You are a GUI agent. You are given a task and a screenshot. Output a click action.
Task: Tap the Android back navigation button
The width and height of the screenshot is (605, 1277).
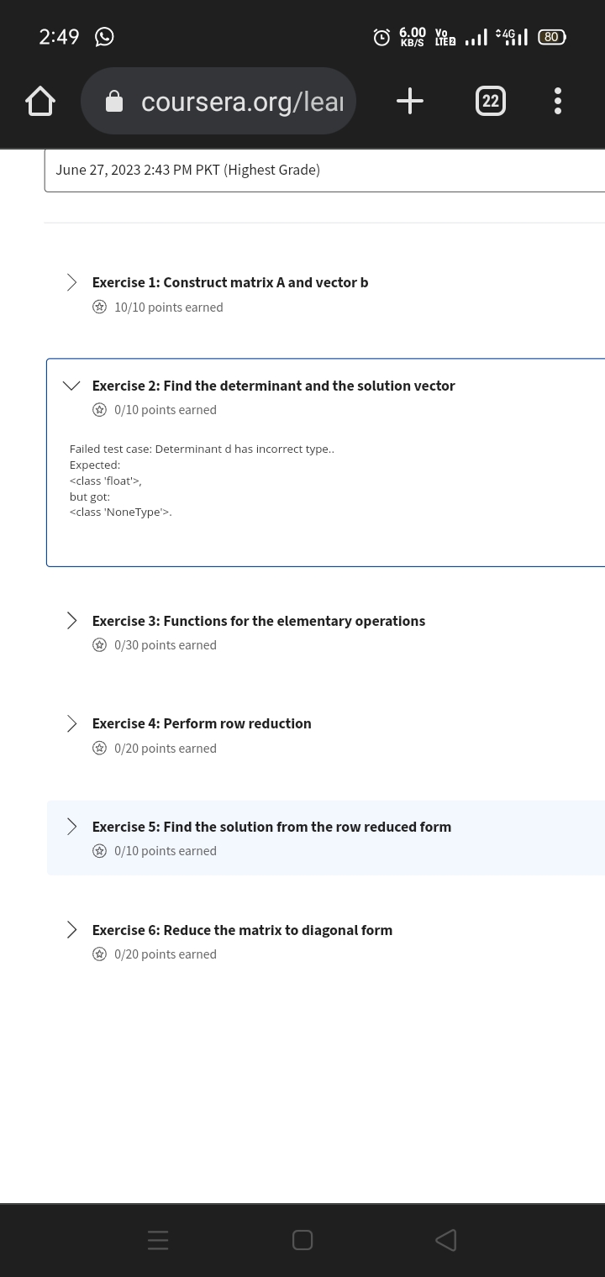(x=446, y=1240)
